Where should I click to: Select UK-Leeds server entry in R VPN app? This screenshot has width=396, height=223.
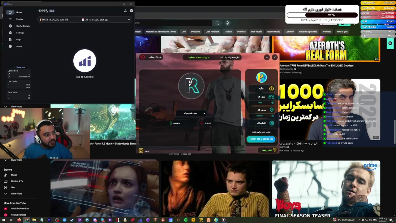pos(262,116)
